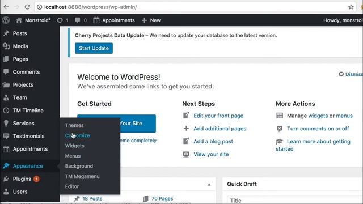
Task: Click the pushpin icon beside 18 Posts
Action: (x=77, y=198)
